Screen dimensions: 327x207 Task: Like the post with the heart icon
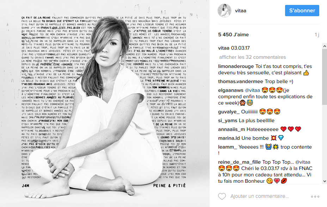coord(222,196)
